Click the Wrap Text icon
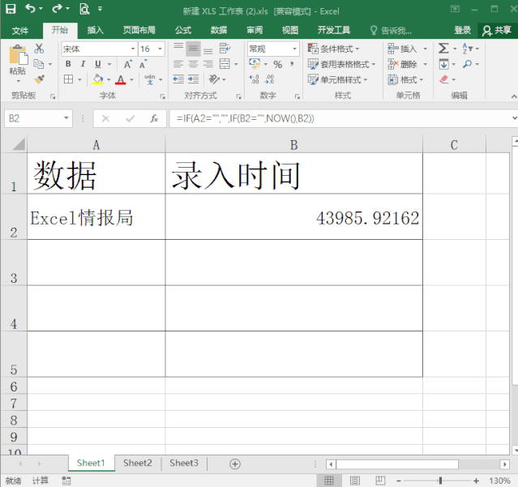Image resolution: width=518 pixels, height=487 pixels. (225, 49)
